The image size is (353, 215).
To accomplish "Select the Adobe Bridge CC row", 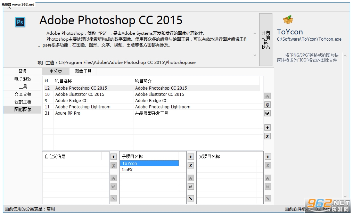I will tap(151, 101).
